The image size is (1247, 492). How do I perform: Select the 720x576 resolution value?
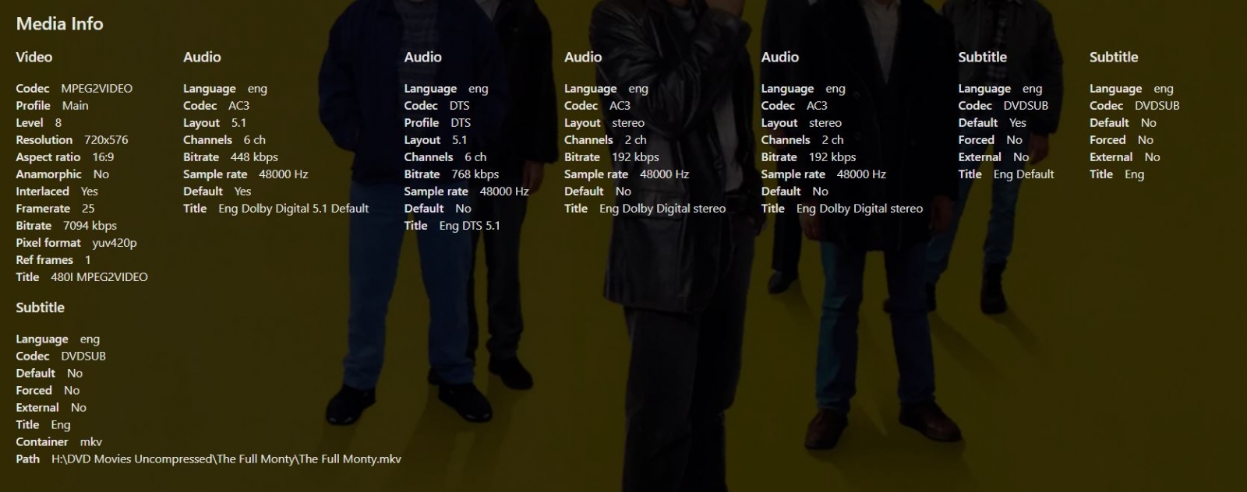coord(106,139)
